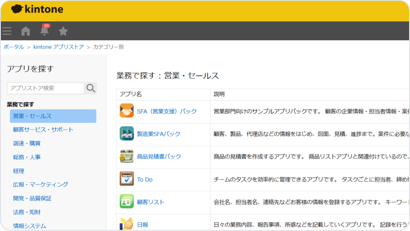Click the 業務で探す section label
The height and width of the screenshot is (231, 410).
(x=20, y=104)
